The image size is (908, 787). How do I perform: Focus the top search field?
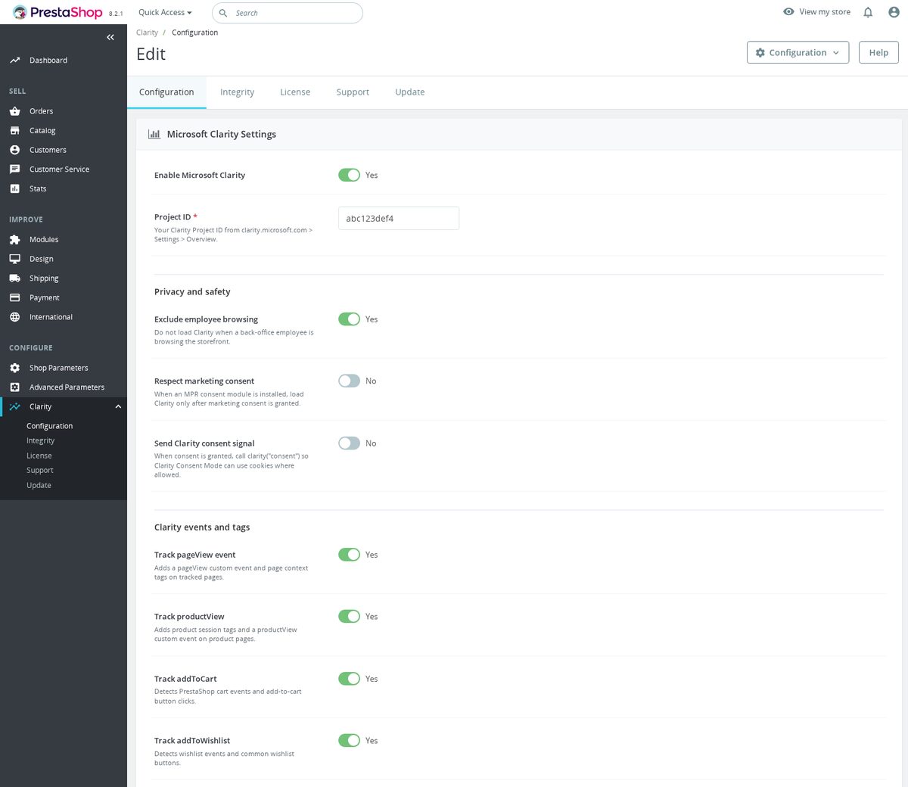click(287, 13)
